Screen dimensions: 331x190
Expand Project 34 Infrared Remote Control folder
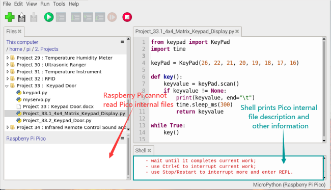click(x=8, y=127)
